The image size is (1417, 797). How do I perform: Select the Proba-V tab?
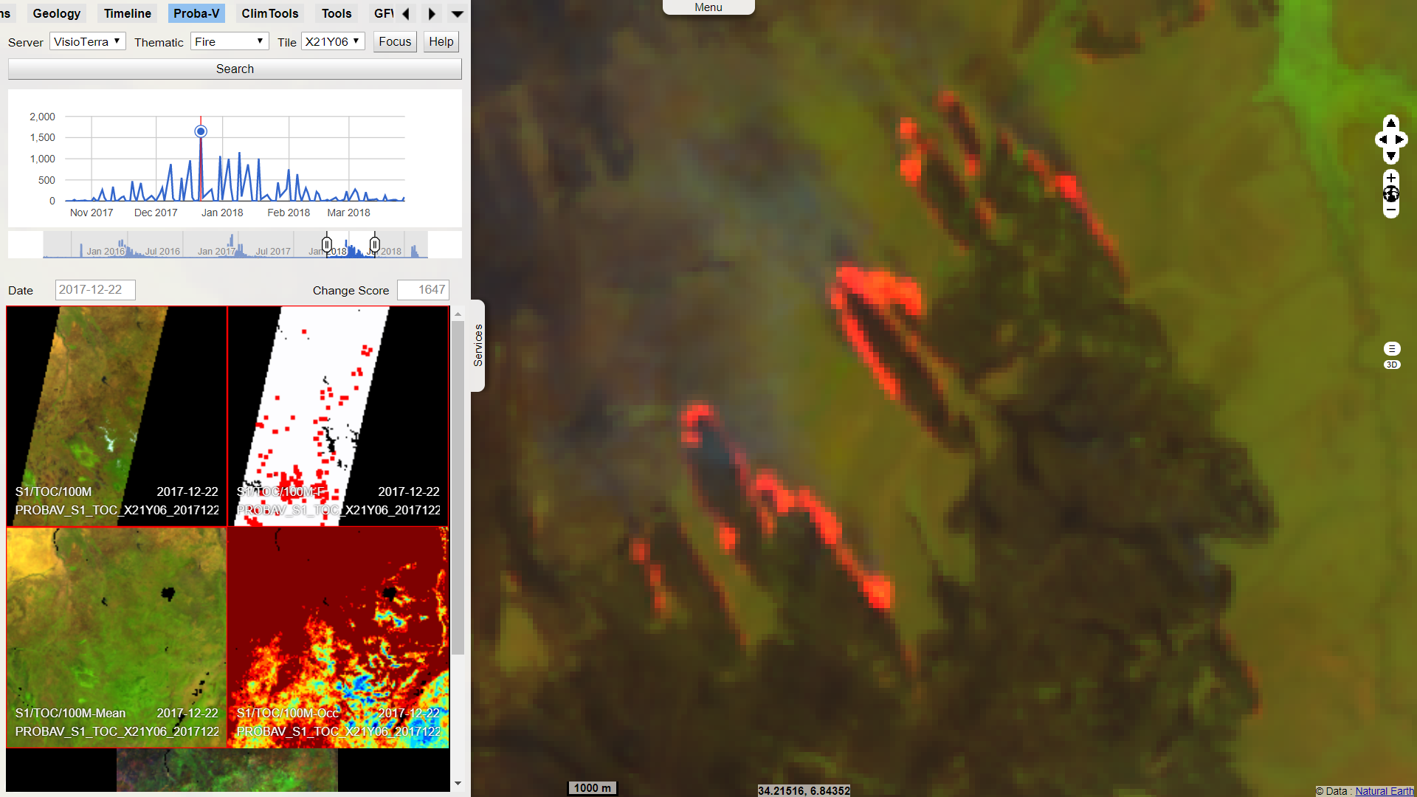coord(196,13)
